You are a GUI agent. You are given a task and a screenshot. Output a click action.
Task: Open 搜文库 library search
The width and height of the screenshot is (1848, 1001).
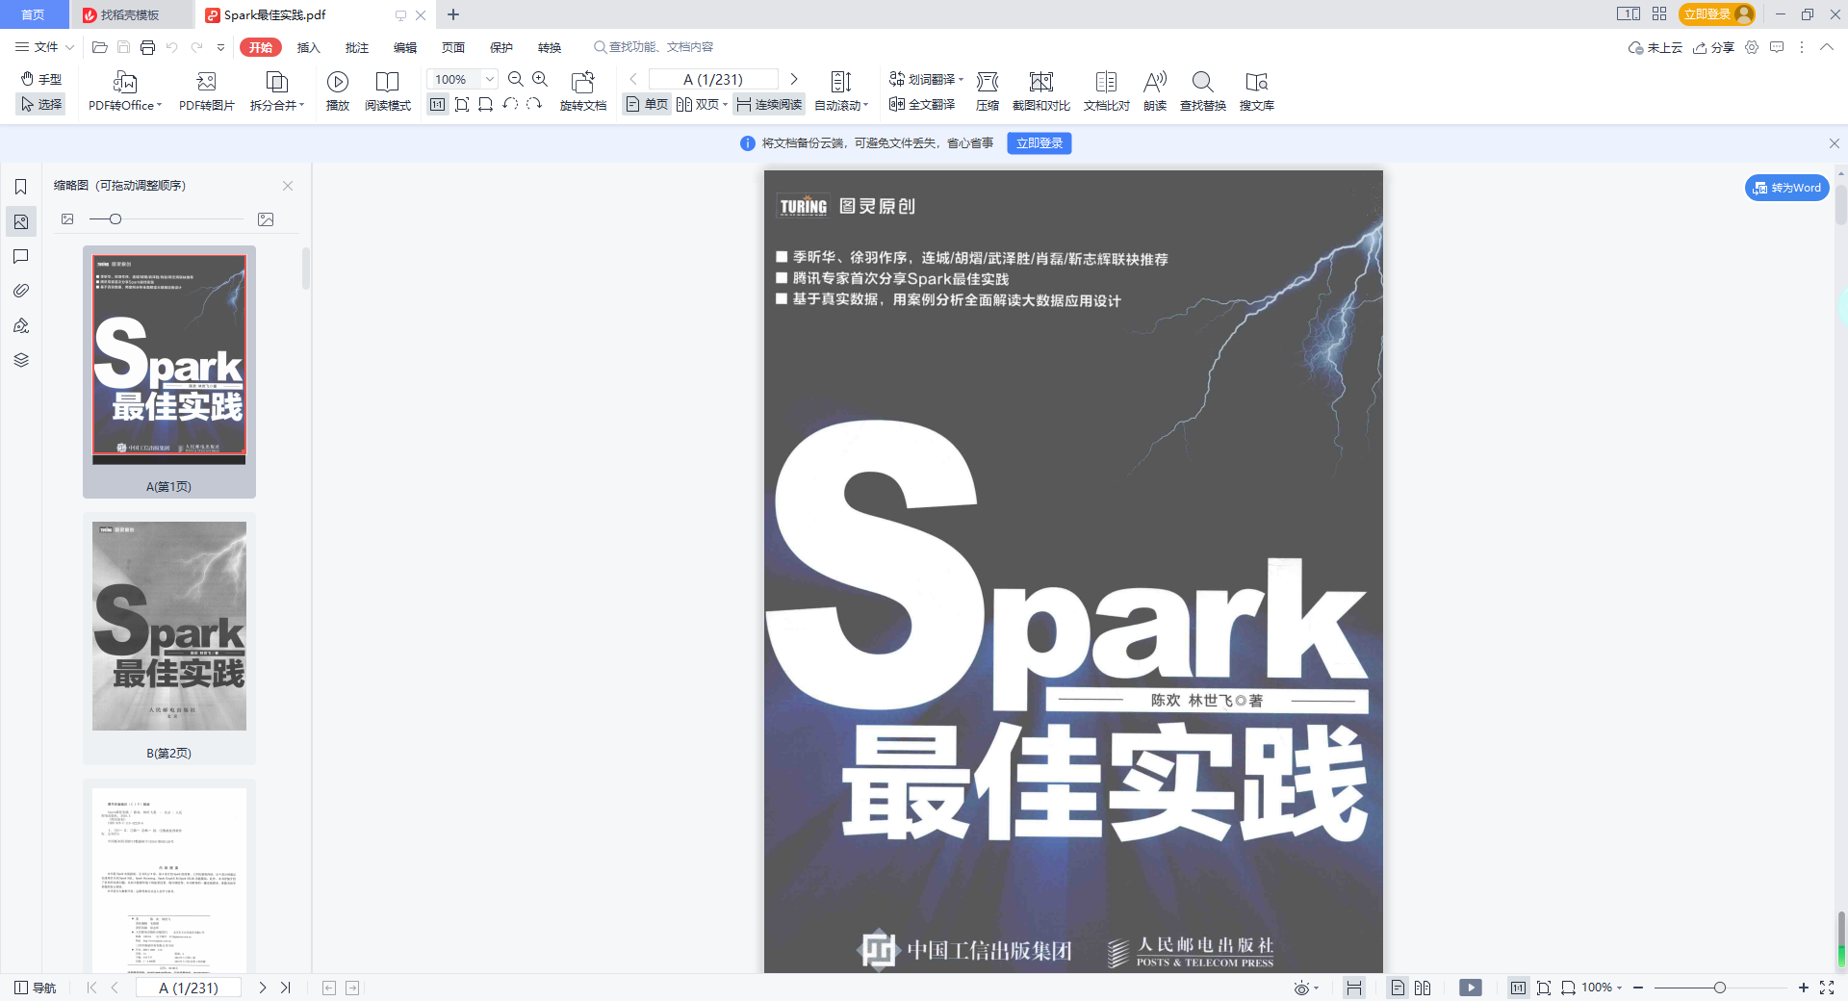(1257, 91)
